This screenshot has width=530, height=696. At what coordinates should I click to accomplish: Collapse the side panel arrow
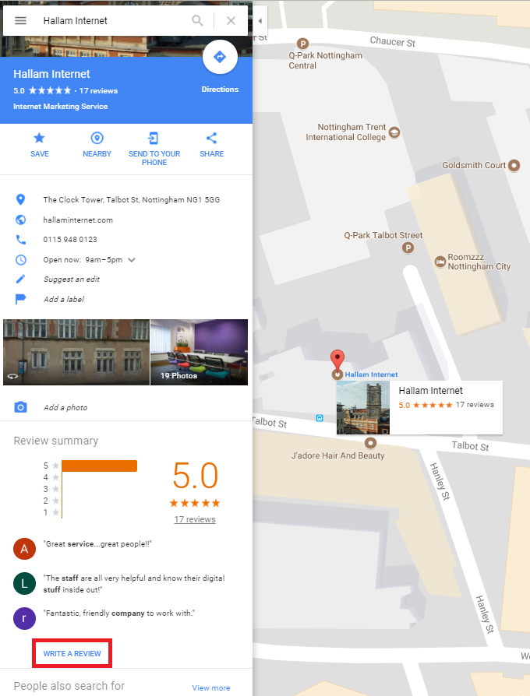[260, 20]
